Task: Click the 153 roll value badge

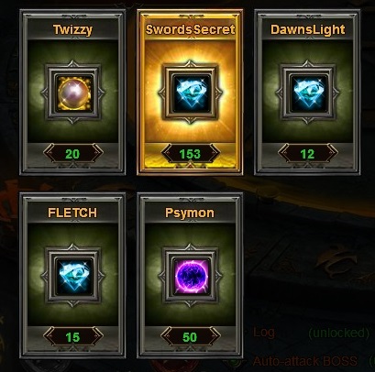Action: pos(190,154)
